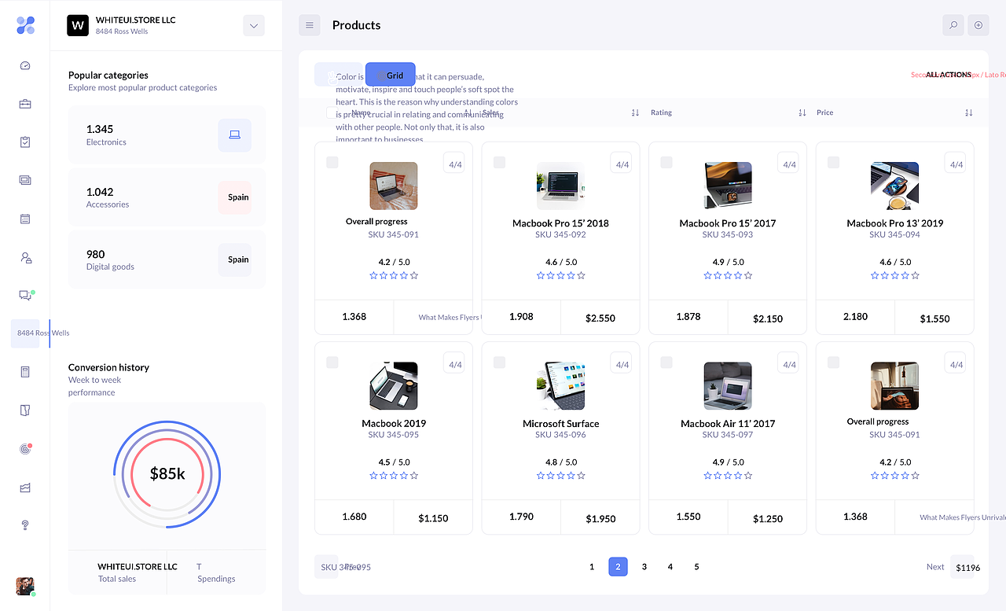Go to page 3
This screenshot has height=611, width=1006.
(644, 566)
